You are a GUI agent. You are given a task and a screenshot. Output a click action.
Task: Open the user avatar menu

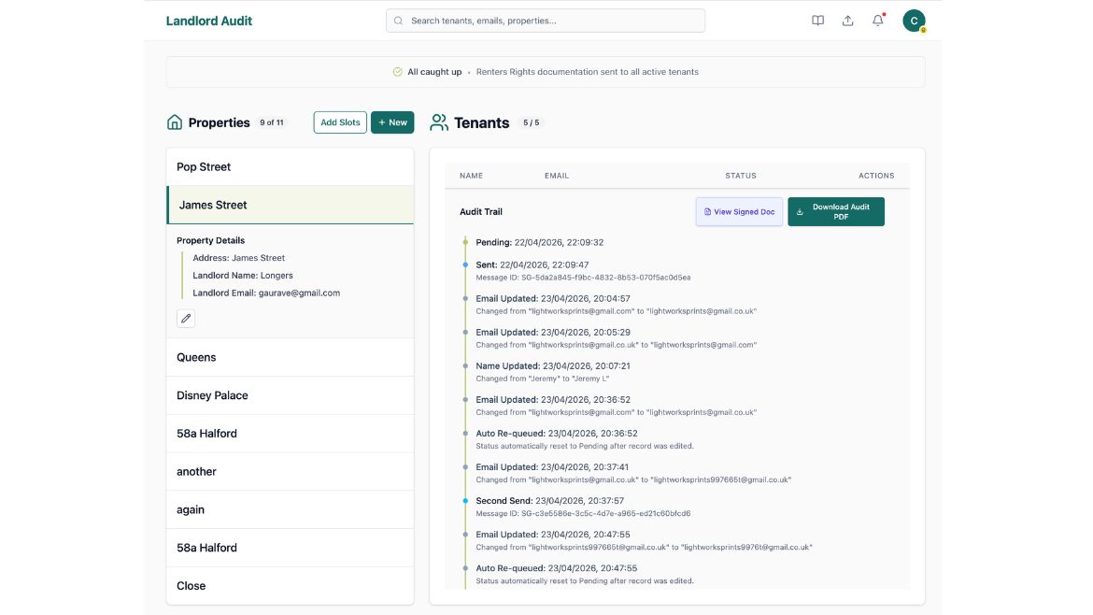coord(914,21)
